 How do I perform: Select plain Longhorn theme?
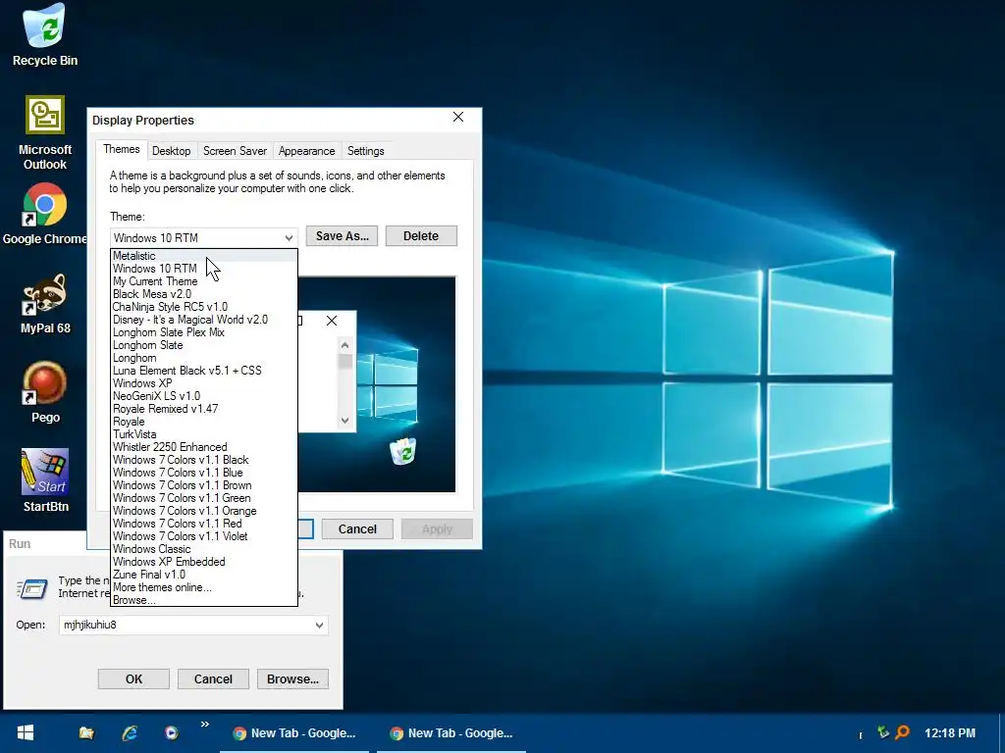point(204,358)
